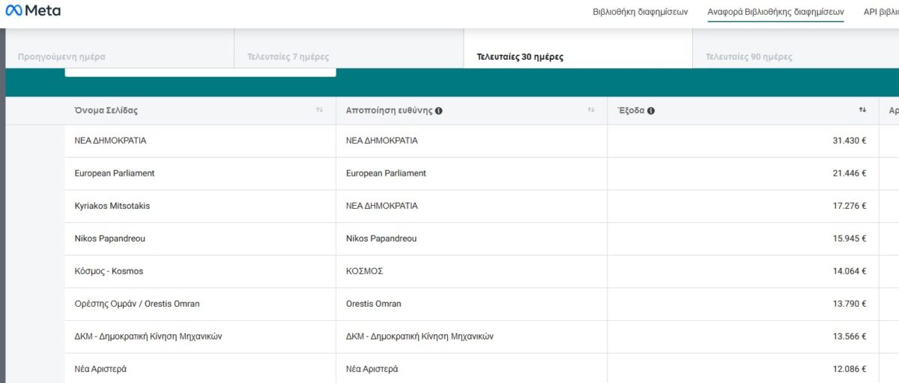Viewport: 899px width, 383px height.
Task: Select the Προηγούμενη ημέρα time range
Action: point(120,49)
